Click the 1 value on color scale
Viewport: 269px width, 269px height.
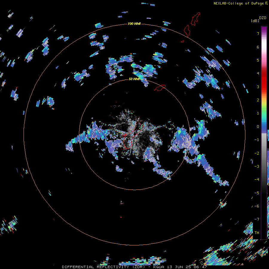(x=258, y=113)
